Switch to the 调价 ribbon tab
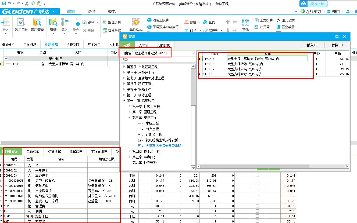 click(x=91, y=11)
